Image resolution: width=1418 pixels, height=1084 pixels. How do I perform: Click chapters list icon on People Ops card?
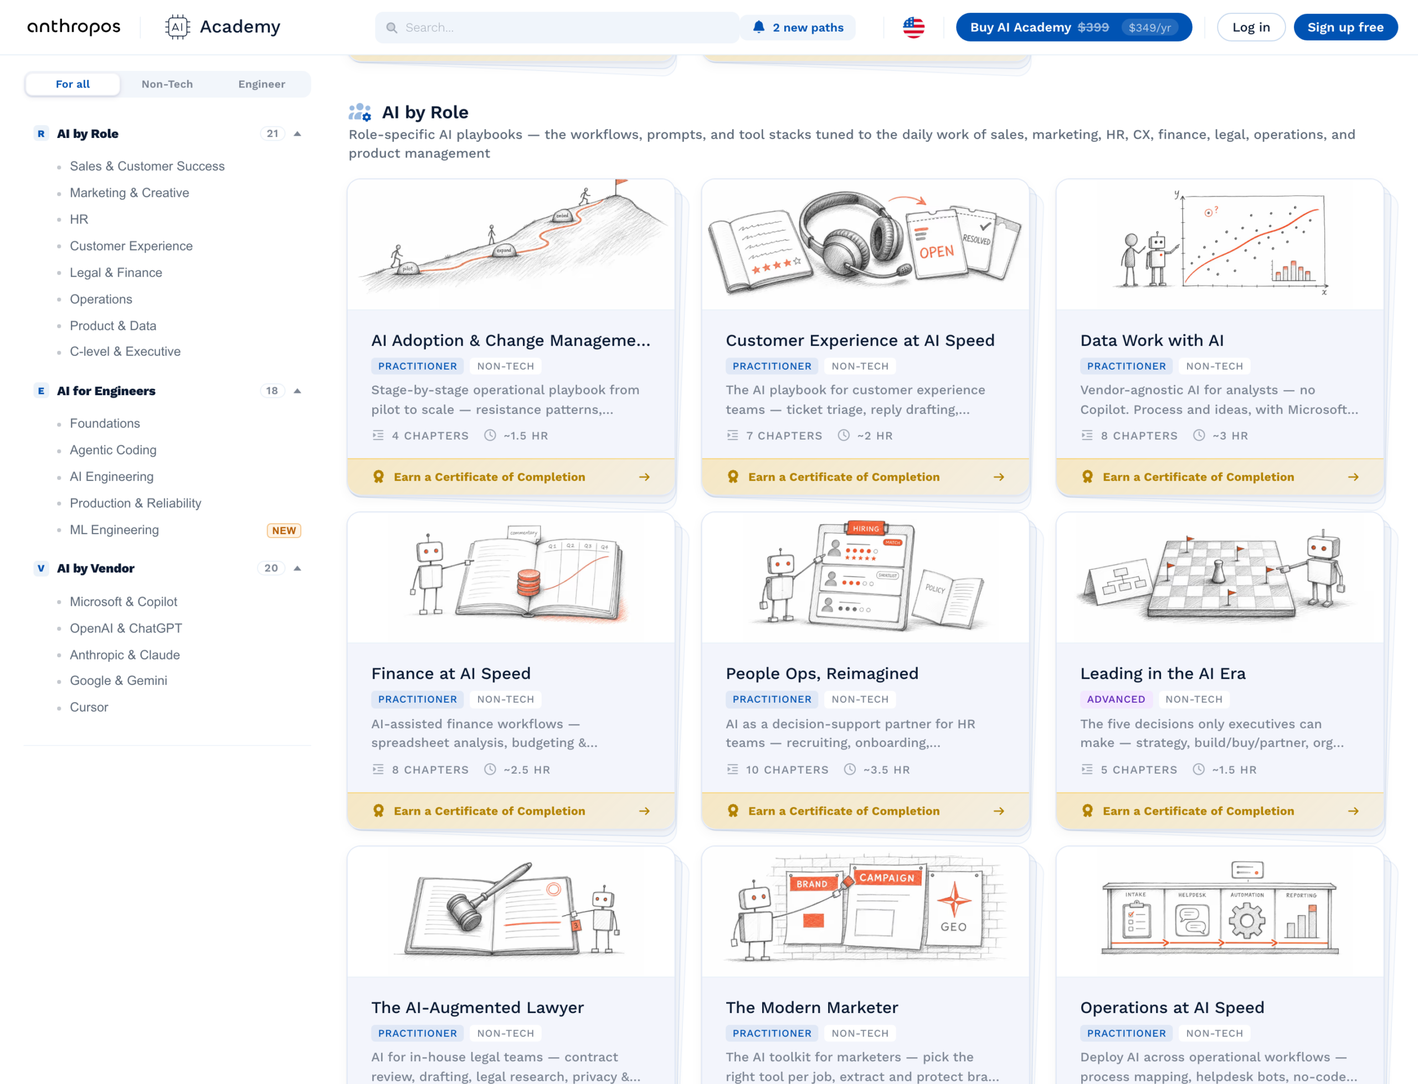732,769
